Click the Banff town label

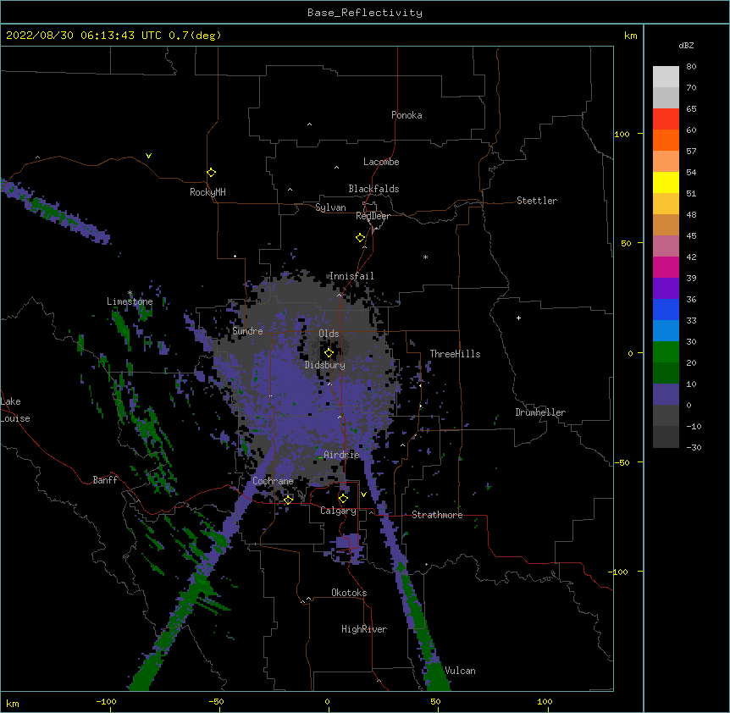coord(105,480)
